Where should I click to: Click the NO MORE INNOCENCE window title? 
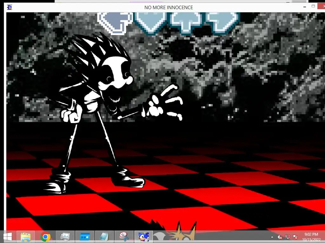tap(169, 8)
